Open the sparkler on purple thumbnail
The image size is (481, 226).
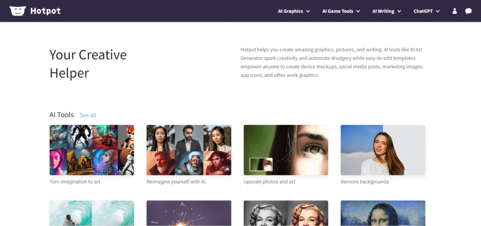[x=189, y=213]
